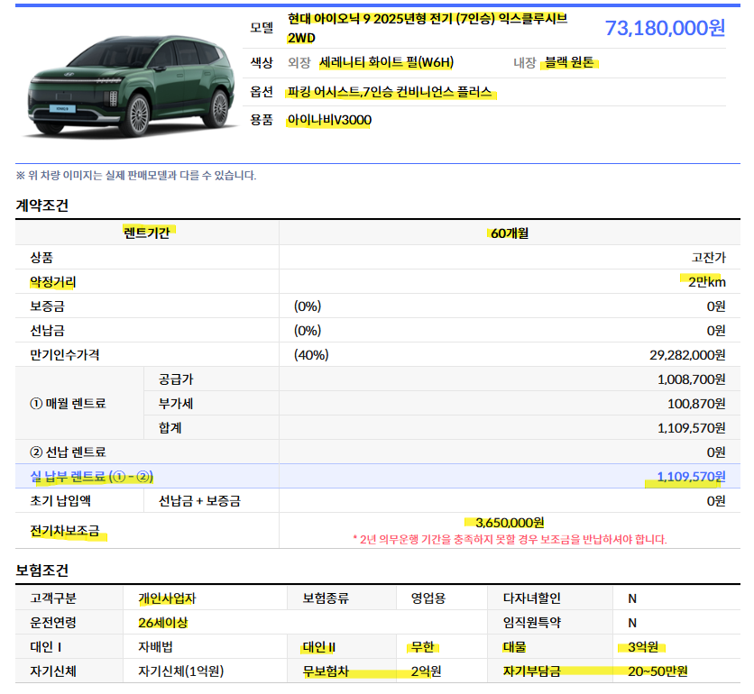Click the 보험조건 section heading
Image resolution: width=754 pixels, height=694 pixels.
point(42,571)
